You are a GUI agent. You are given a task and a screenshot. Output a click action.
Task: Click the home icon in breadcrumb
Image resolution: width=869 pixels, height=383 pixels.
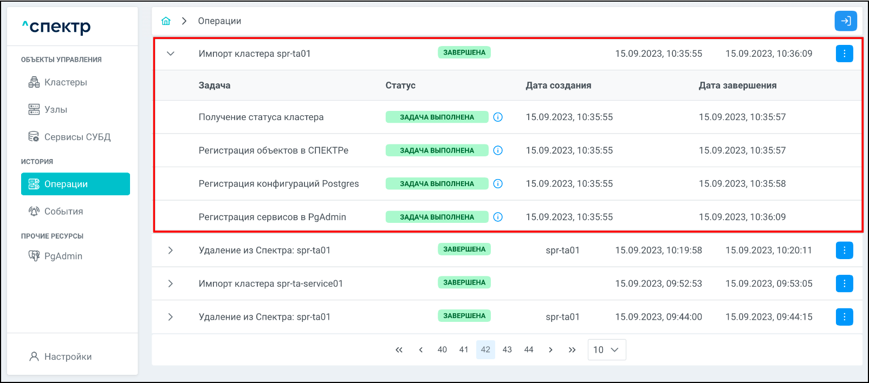166,21
